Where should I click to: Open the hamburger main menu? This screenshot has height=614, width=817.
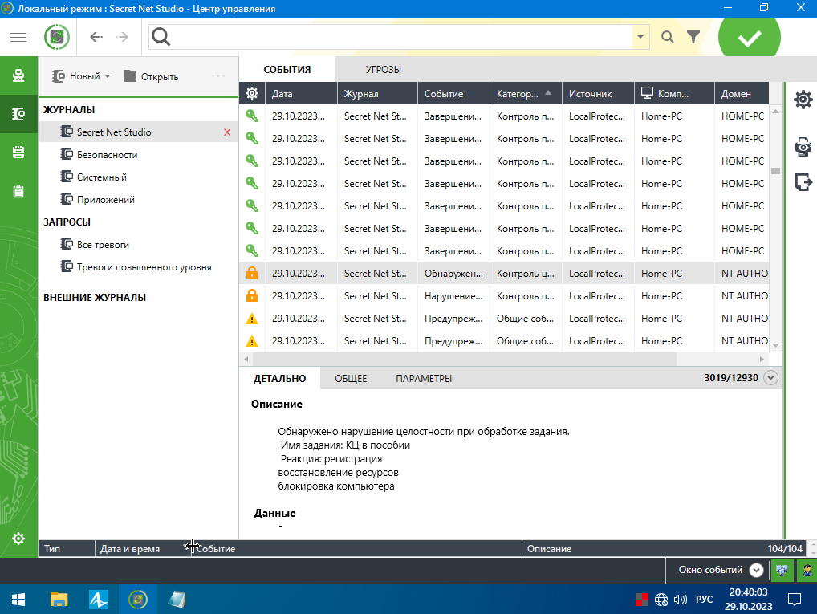(x=18, y=37)
